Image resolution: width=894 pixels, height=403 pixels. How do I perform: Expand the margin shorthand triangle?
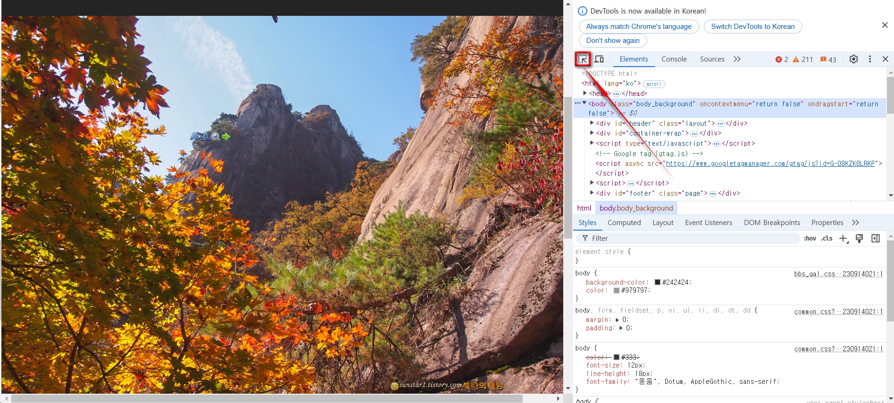[x=617, y=320]
